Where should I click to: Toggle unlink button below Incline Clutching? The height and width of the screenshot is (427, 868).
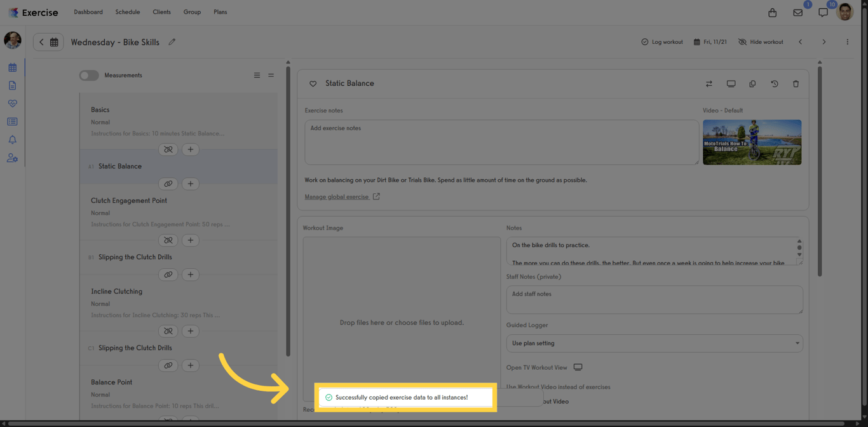168,331
